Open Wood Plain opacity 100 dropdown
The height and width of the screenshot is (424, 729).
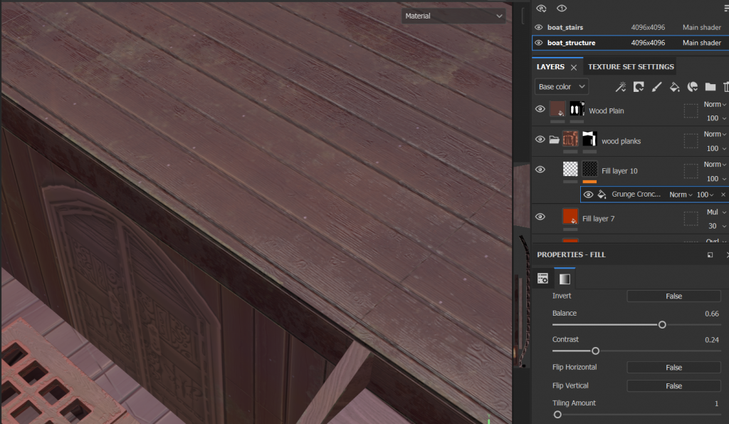[716, 118]
